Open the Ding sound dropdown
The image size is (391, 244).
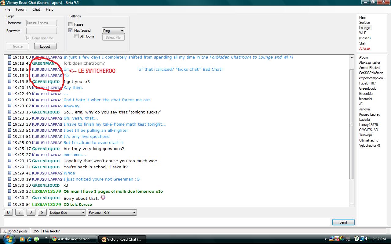tap(113, 31)
